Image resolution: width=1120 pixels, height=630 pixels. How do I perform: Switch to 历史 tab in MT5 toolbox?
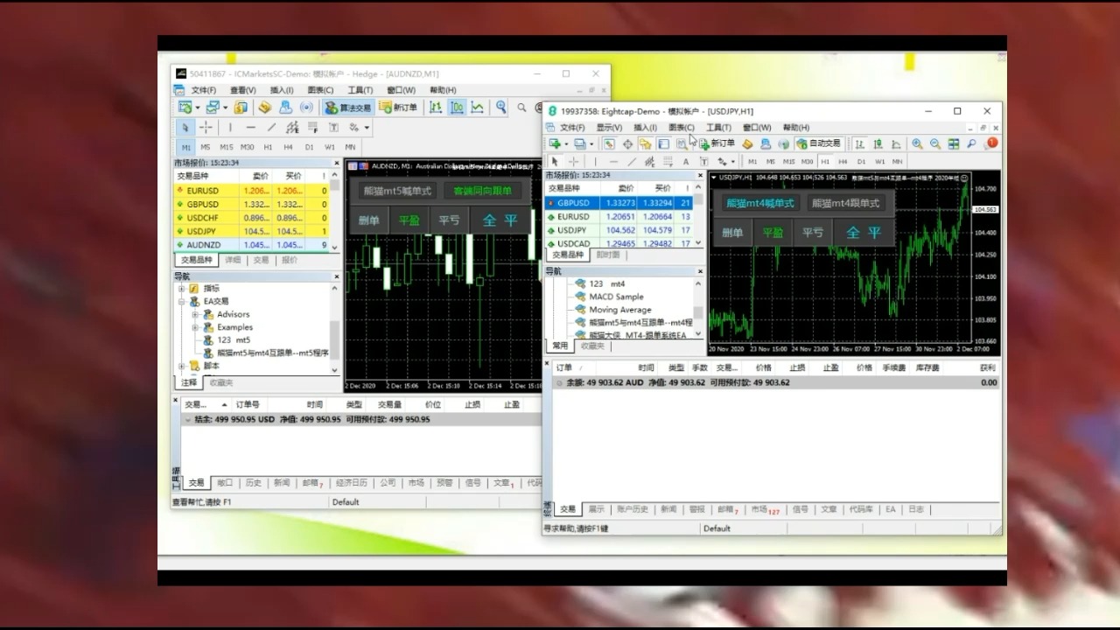point(253,483)
